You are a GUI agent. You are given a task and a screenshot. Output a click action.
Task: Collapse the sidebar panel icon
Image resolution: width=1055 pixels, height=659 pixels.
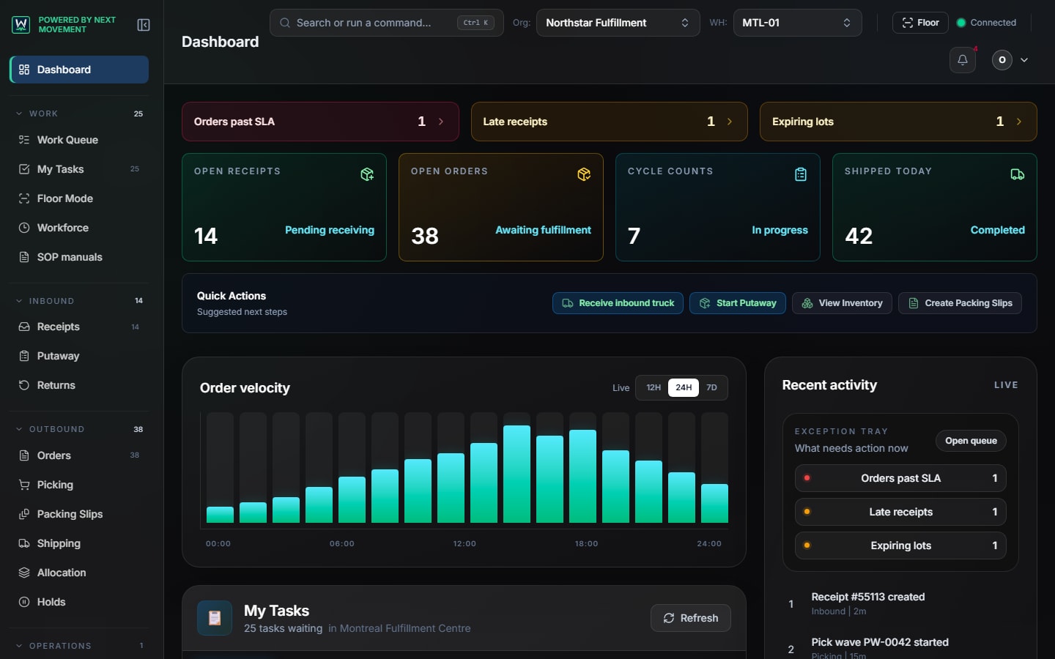144,25
